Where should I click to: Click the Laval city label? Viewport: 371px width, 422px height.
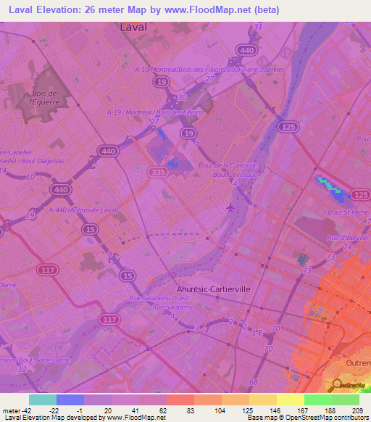[x=133, y=27]
